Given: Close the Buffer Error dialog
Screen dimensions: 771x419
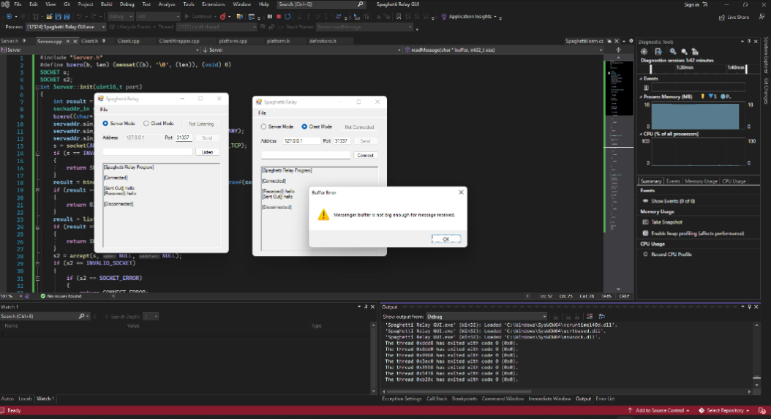Looking at the screenshot, I should click(461, 192).
